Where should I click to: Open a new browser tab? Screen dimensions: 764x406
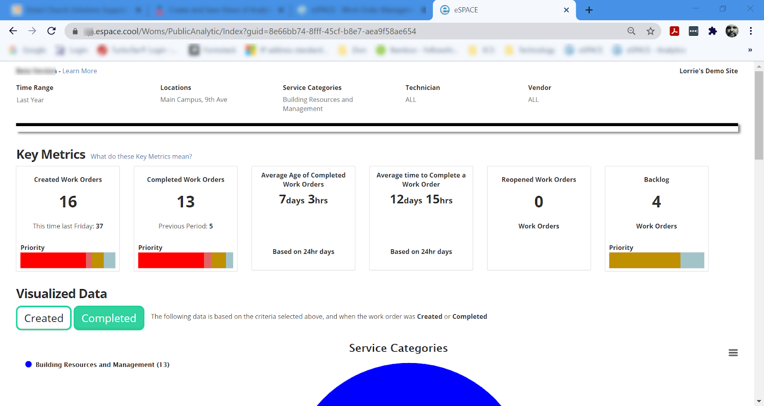tap(589, 10)
